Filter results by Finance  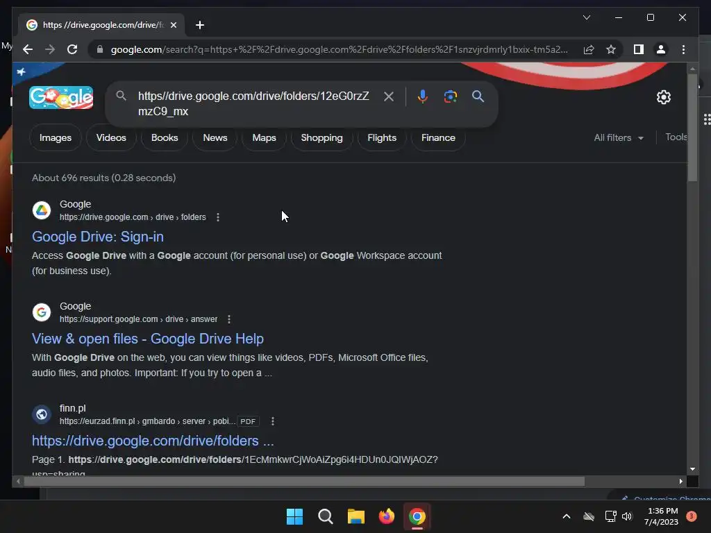pyautogui.click(x=438, y=138)
